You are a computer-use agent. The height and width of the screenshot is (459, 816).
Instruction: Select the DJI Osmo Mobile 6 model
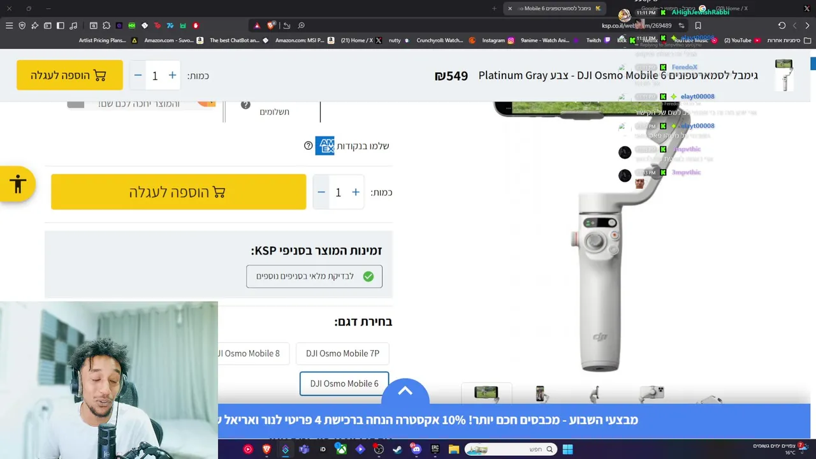pyautogui.click(x=344, y=383)
